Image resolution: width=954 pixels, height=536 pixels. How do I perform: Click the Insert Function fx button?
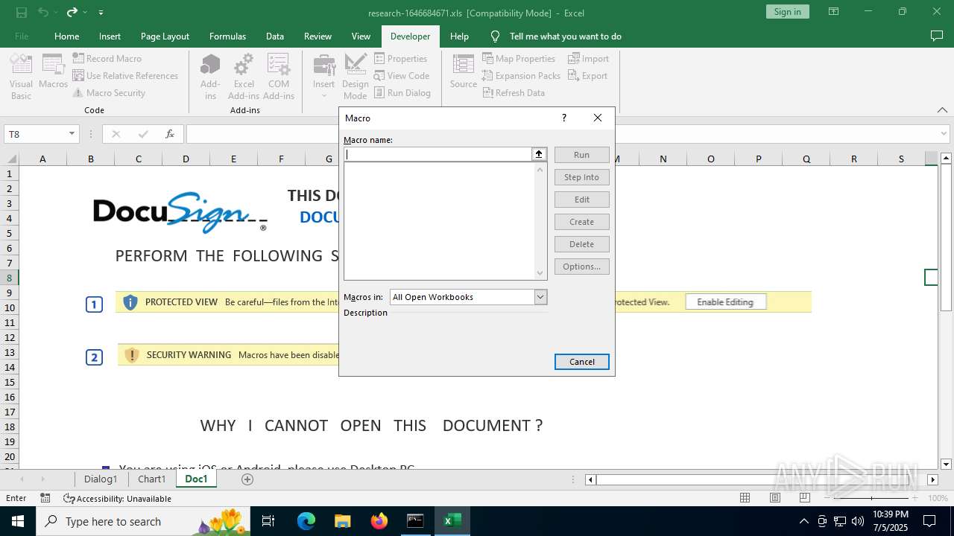[x=170, y=134]
